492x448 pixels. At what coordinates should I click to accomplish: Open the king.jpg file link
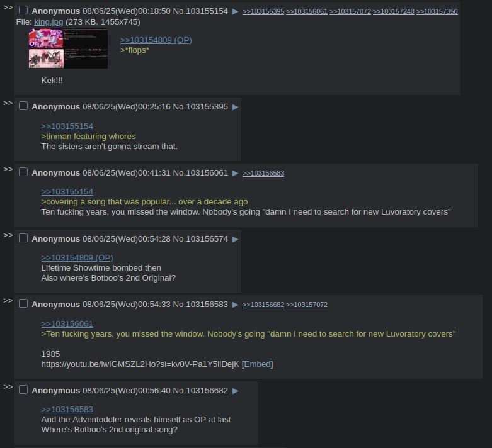tap(49, 22)
